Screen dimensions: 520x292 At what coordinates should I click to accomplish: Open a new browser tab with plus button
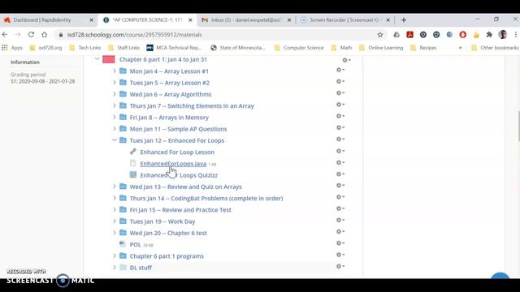[x=404, y=20]
